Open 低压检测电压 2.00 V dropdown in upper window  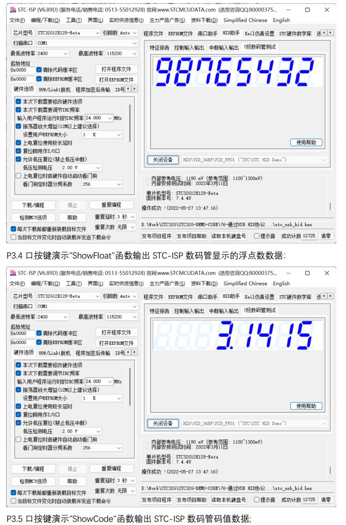81,167
